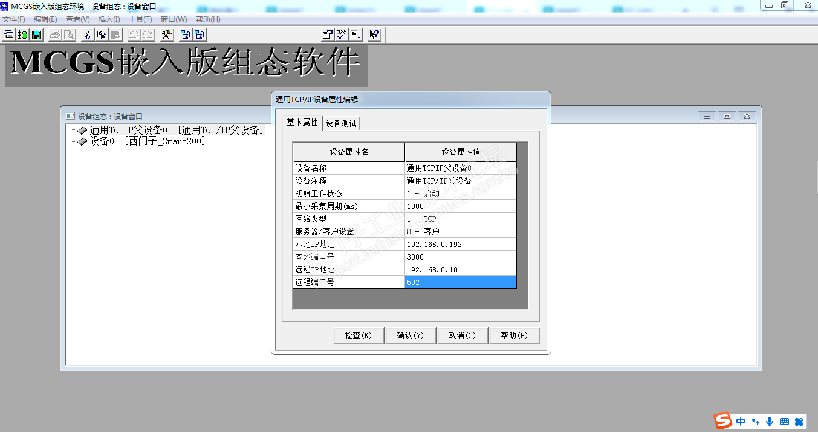Click the 检查(K) button
The height and width of the screenshot is (433, 818).
[359, 336]
